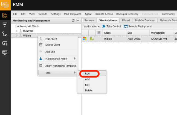Open the Edit menu in menu bar
This screenshot has height=115, width=177.
click(23, 14)
